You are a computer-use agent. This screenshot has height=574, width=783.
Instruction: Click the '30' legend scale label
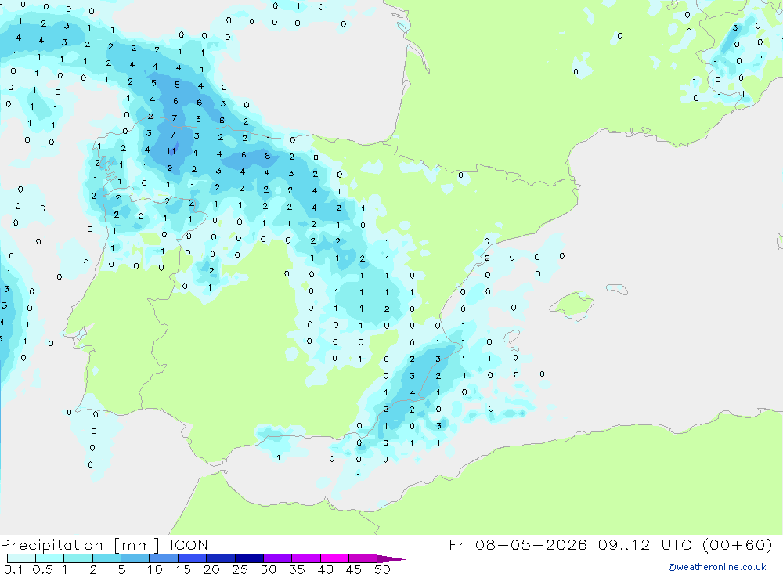tap(269, 569)
